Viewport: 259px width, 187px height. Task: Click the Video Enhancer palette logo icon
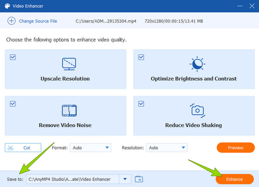tap(7, 6)
